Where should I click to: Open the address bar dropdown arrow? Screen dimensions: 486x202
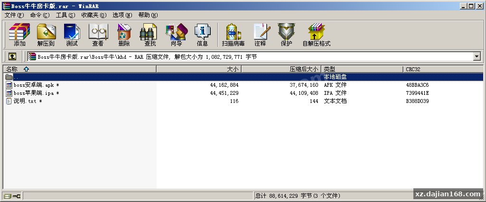(x=477, y=56)
